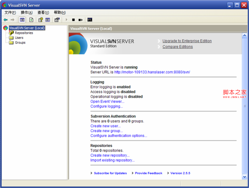Click Create new user link

(x=106, y=126)
